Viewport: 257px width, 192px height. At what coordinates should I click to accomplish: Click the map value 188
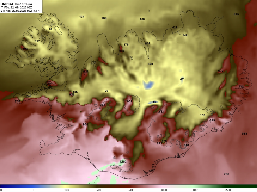click(x=142, y=19)
